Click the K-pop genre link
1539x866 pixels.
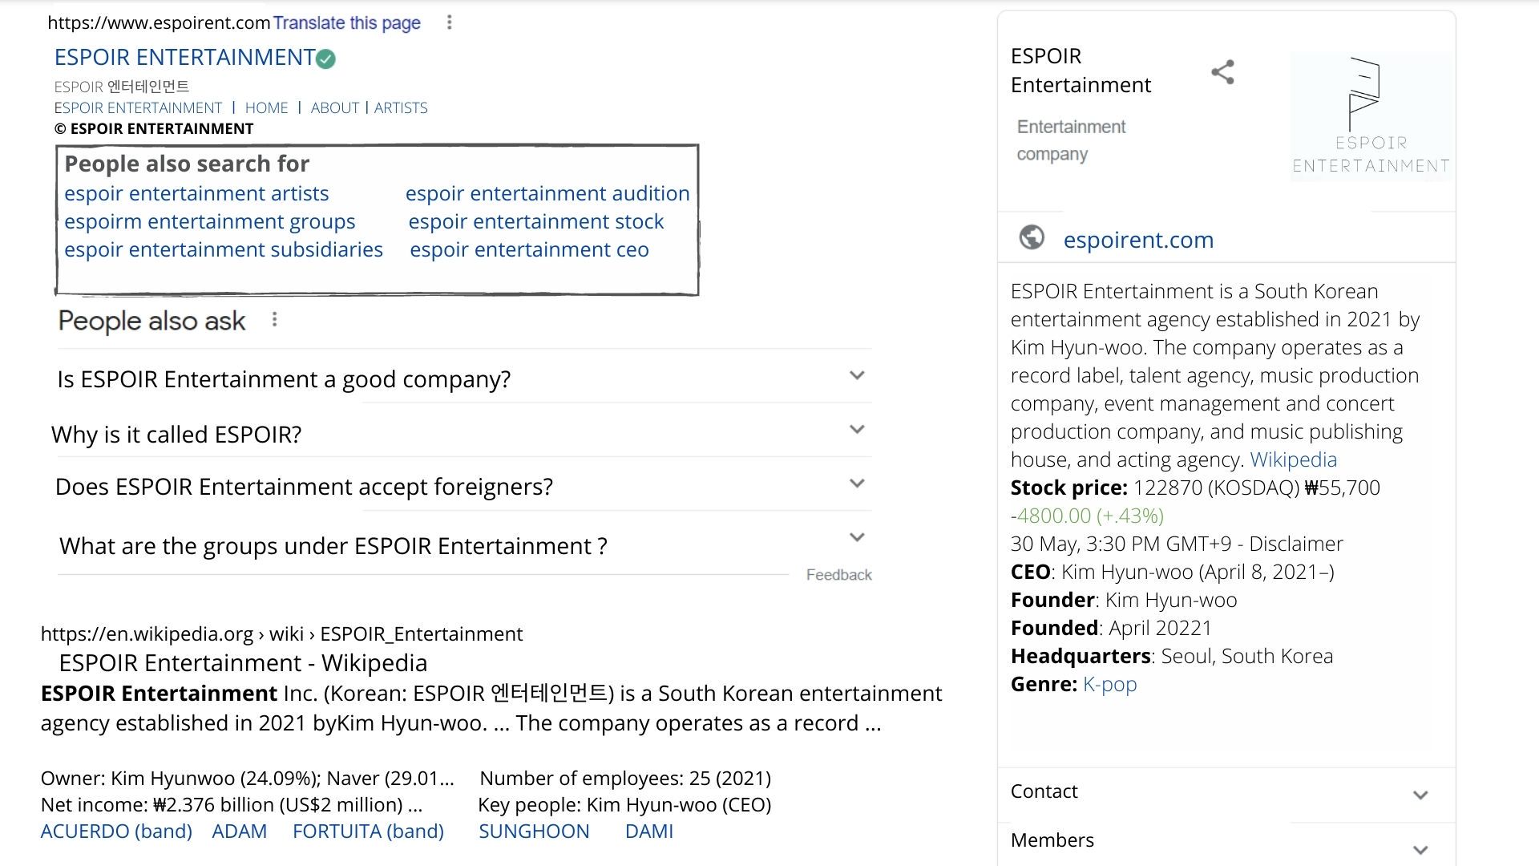pos(1109,684)
